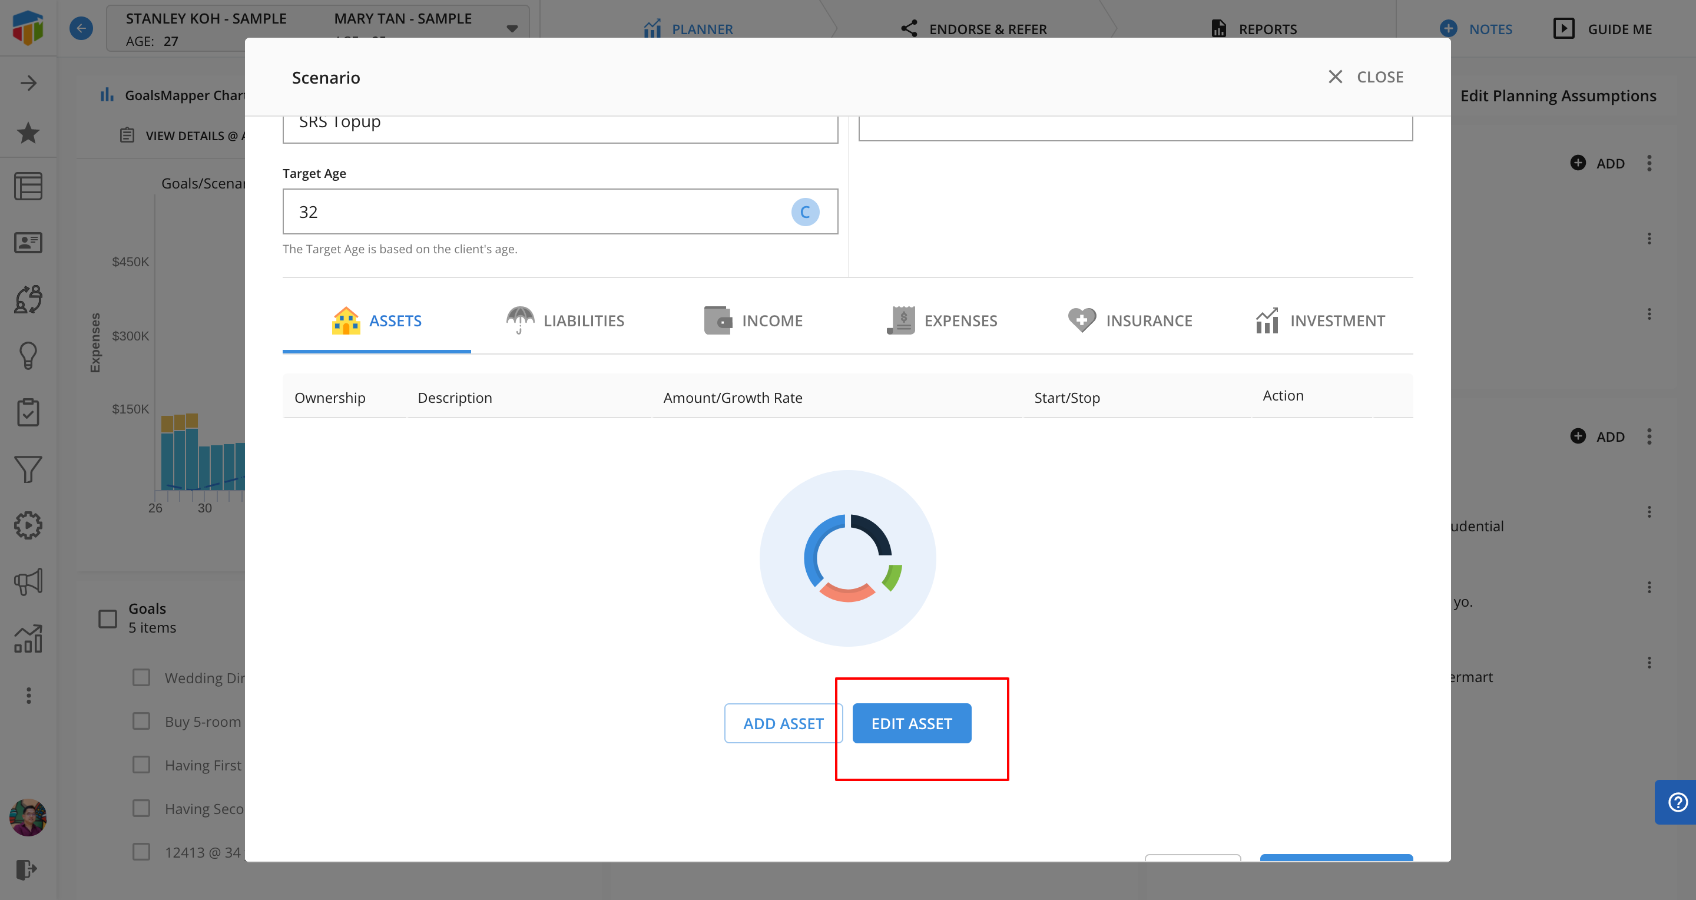Click the Target Age input field
Image resolution: width=1696 pixels, height=900 pixels.
pos(561,212)
